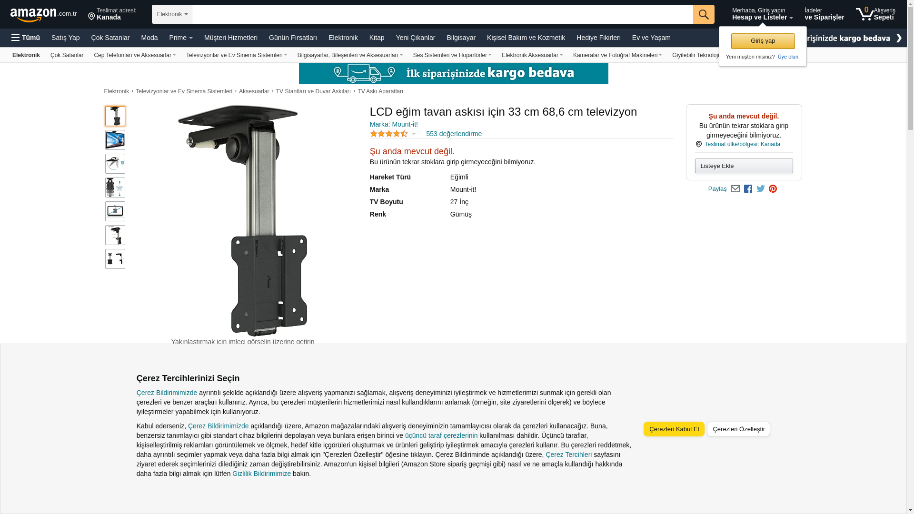Expand the star rating breakdown arrow
This screenshot has width=914, height=514.
click(x=414, y=134)
